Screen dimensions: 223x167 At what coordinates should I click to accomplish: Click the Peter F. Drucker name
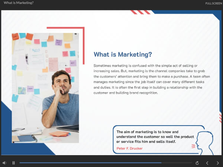129,148
